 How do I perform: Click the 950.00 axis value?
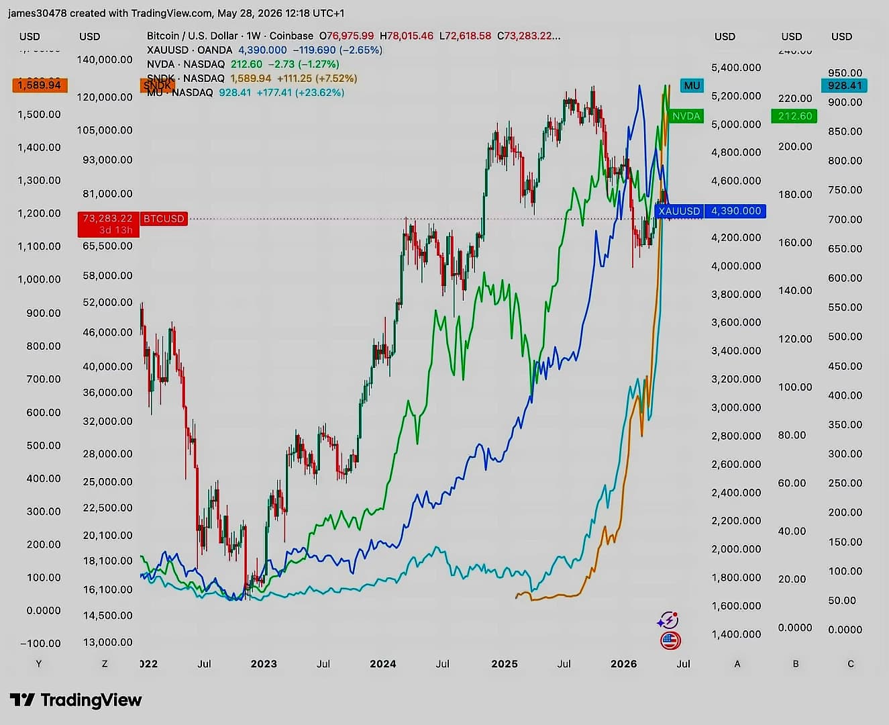[x=845, y=73]
